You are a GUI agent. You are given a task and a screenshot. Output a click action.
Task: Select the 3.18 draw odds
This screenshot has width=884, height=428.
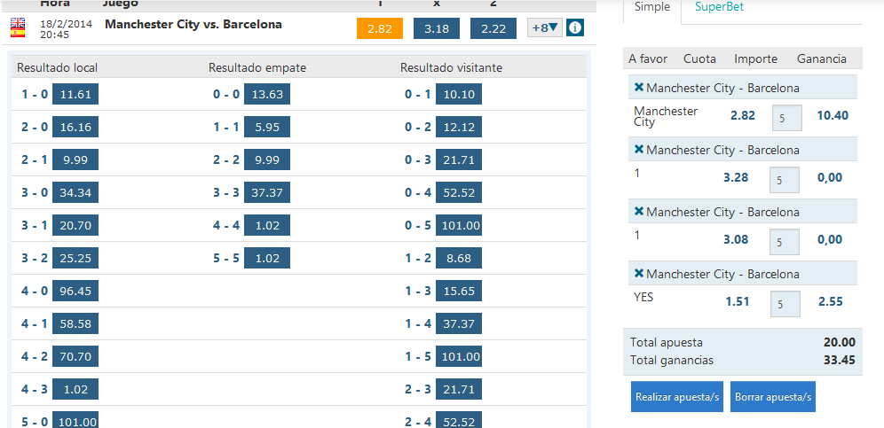[436, 28]
